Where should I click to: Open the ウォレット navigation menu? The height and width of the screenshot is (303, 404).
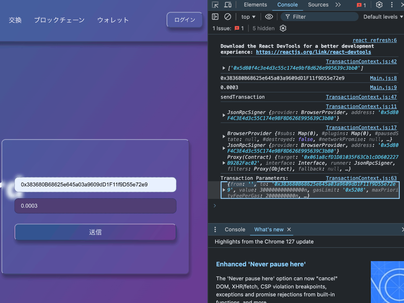click(x=113, y=20)
